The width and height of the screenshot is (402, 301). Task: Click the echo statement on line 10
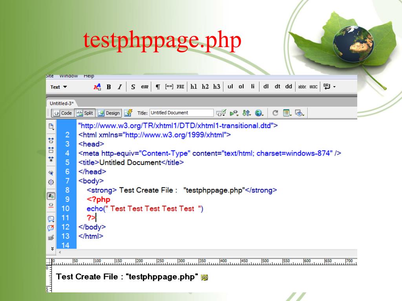coord(145,209)
